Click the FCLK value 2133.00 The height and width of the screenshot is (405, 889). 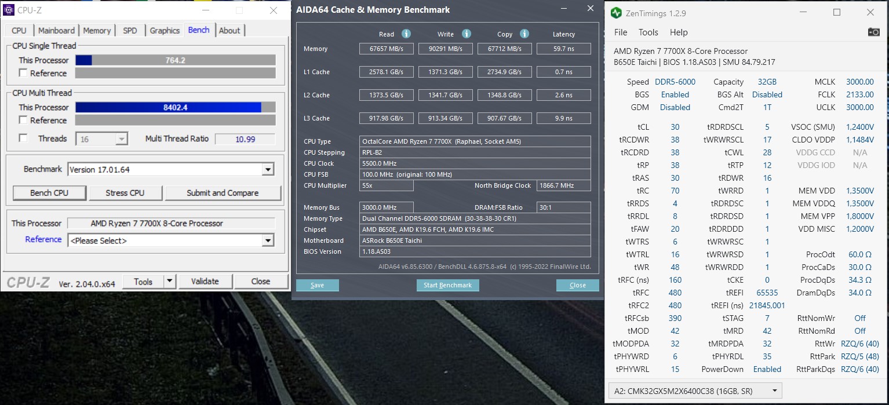coord(859,94)
